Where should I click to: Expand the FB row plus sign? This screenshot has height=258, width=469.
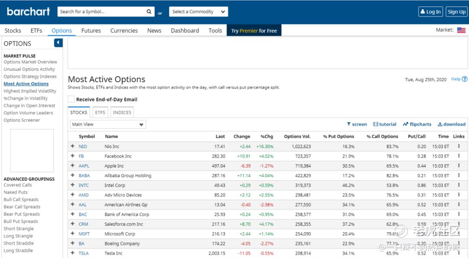[73, 156]
